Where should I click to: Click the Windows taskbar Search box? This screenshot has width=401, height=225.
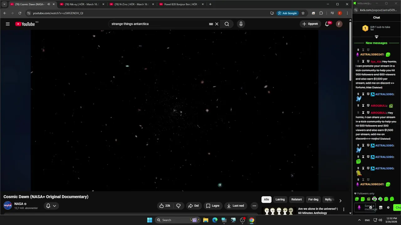(x=178, y=220)
